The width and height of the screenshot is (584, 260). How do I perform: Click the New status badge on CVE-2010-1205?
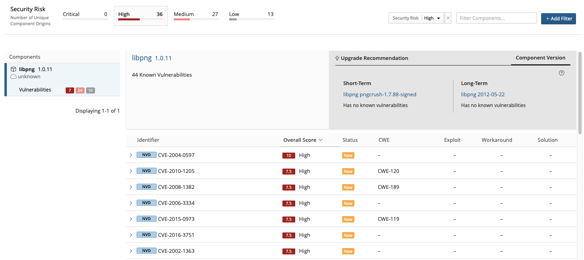(348, 171)
